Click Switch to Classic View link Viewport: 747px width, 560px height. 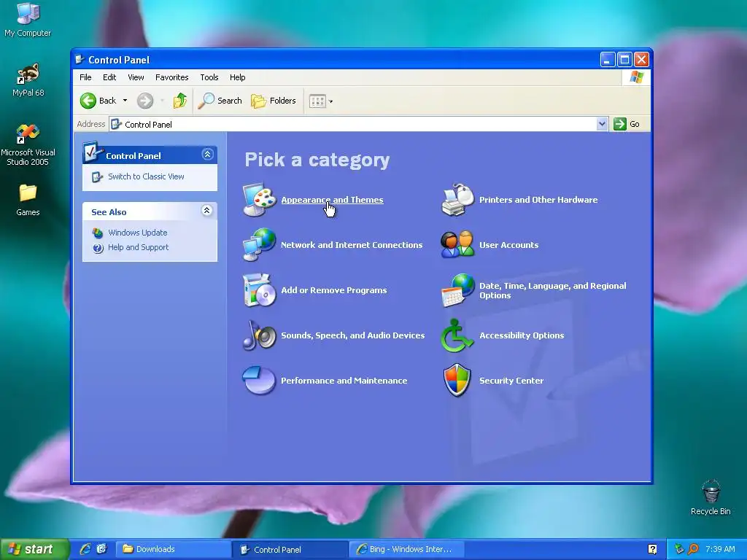[146, 176]
